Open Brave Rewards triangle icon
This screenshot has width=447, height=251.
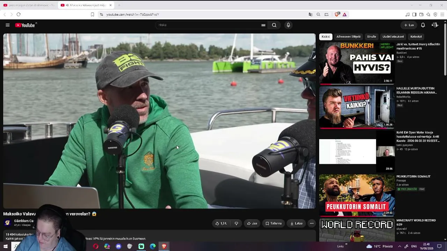[x=344, y=15]
